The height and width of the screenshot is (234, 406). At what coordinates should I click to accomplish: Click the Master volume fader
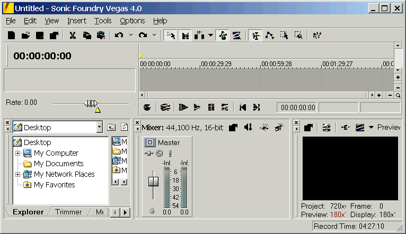pyautogui.click(x=153, y=182)
